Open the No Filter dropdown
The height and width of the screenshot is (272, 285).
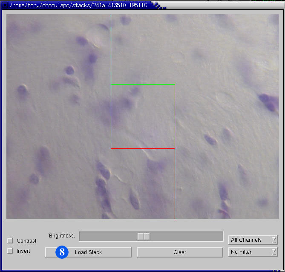[253, 252]
